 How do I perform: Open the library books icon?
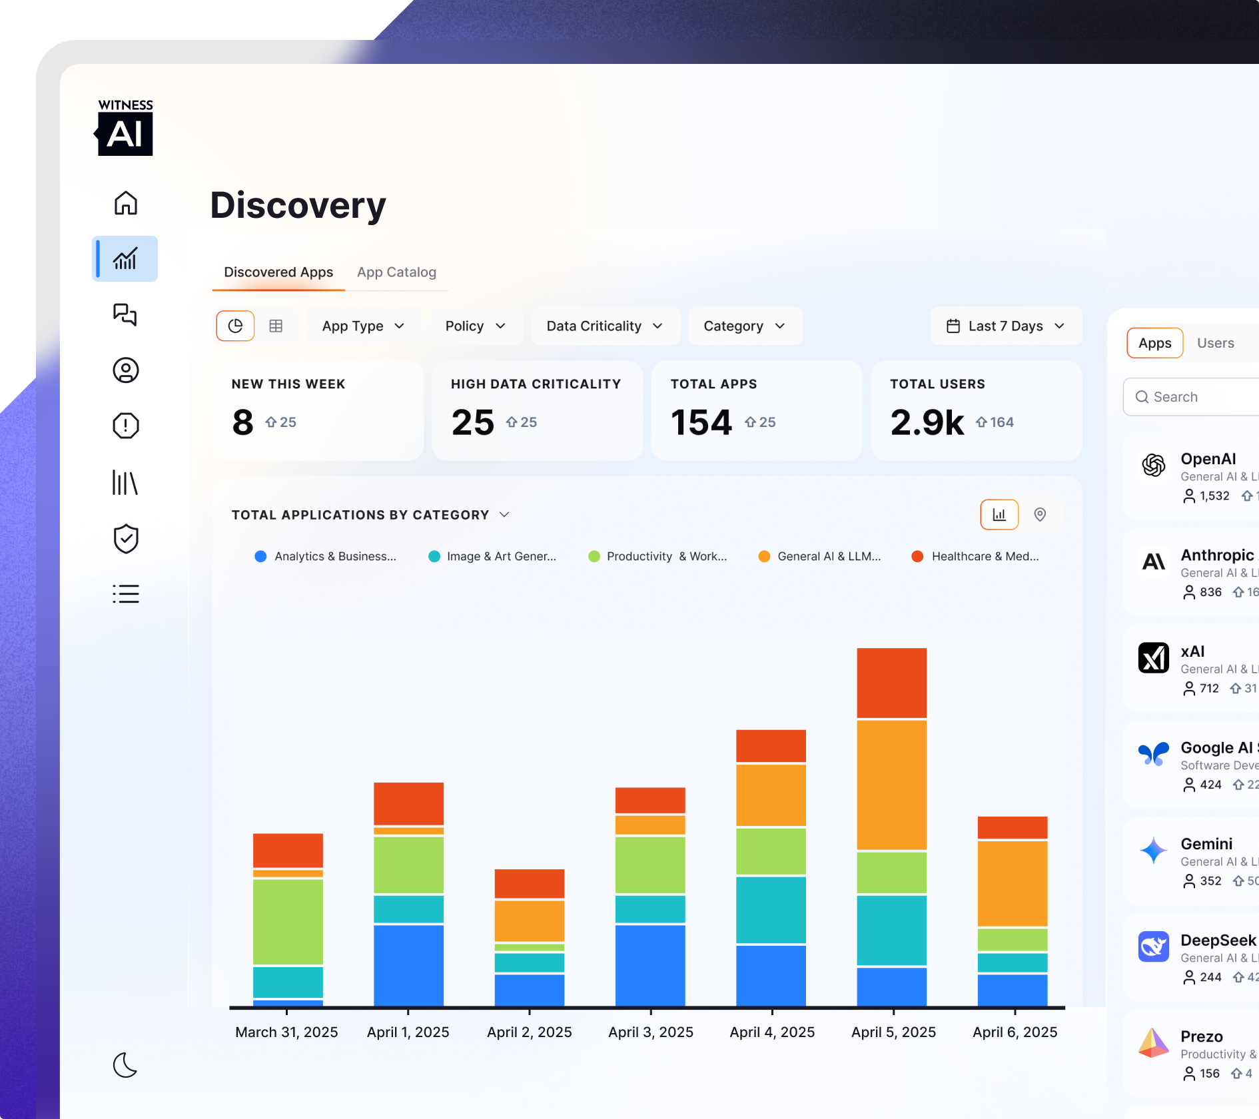125,482
